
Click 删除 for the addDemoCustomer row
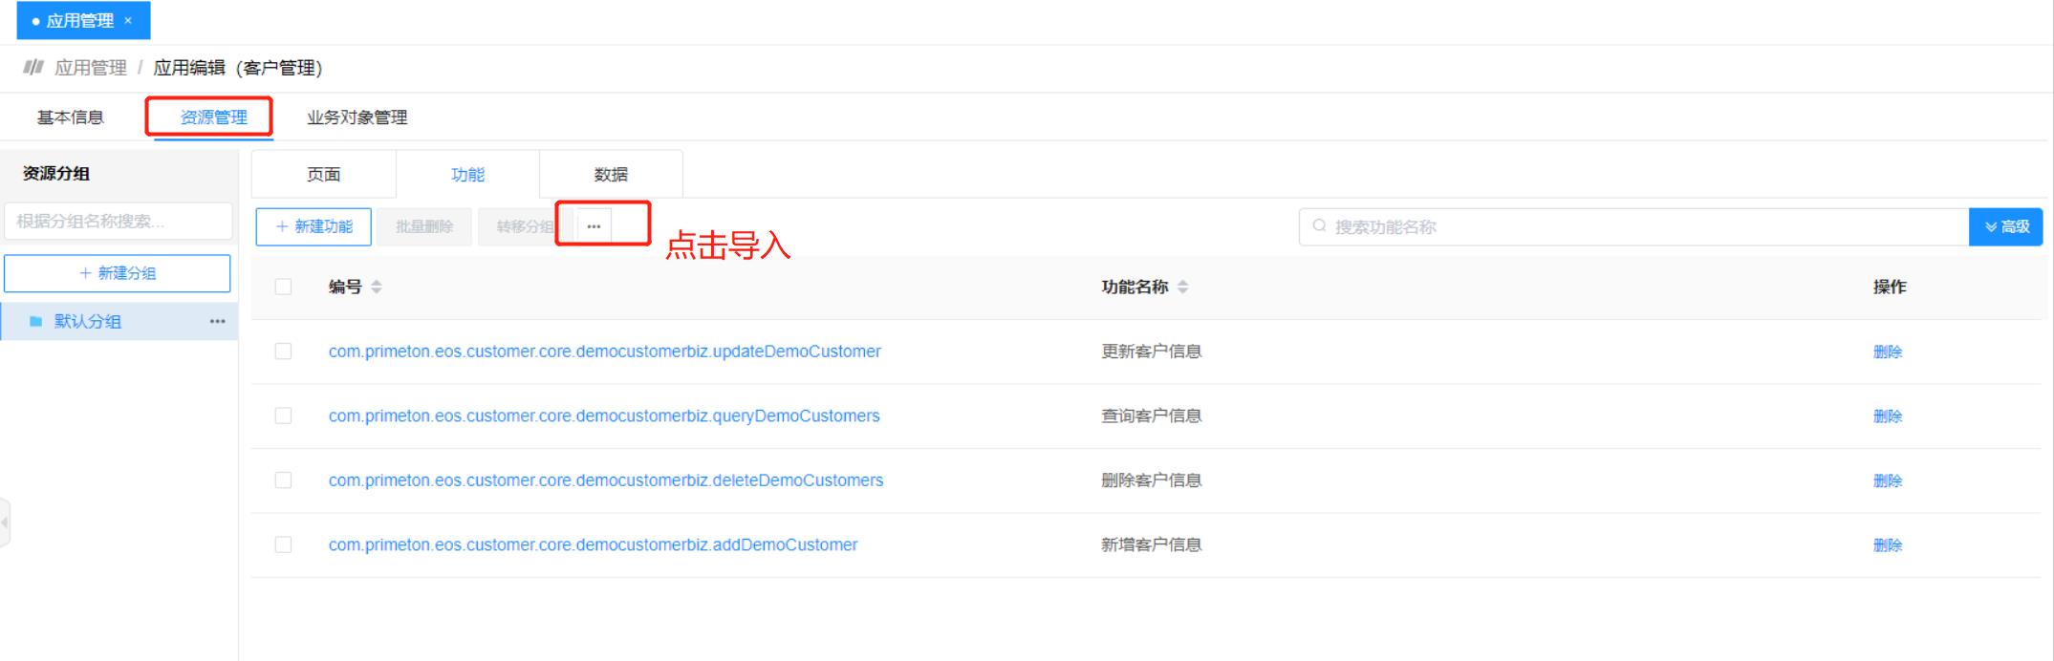click(1887, 545)
